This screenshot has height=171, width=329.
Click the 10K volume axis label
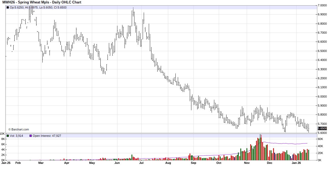pos(2,134)
